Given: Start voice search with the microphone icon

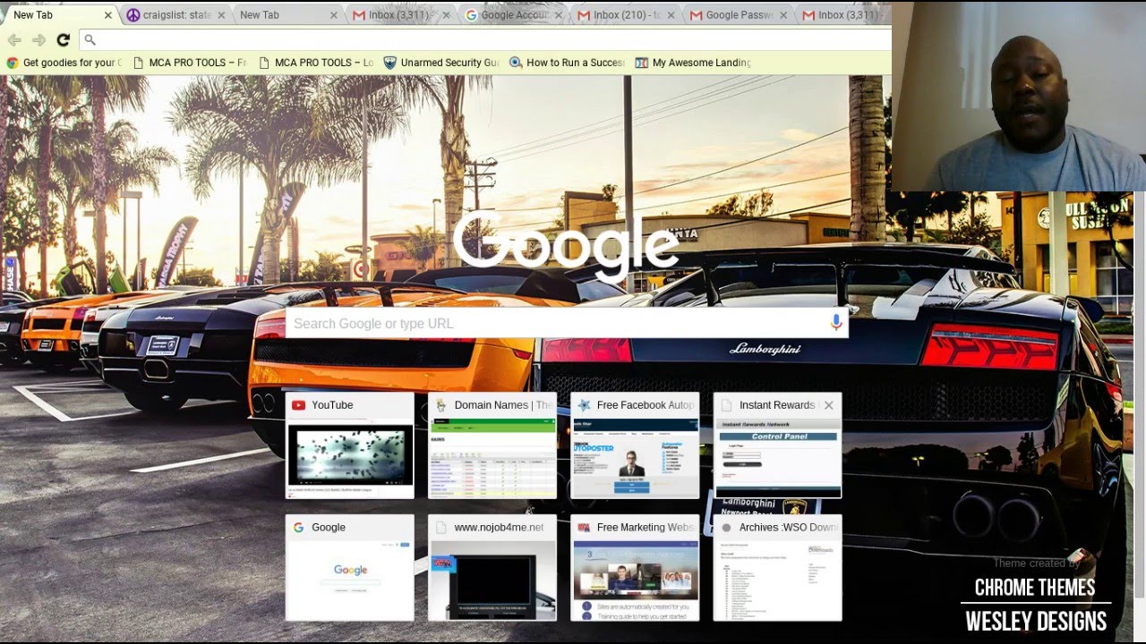Looking at the screenshot, I should [836, 323].
